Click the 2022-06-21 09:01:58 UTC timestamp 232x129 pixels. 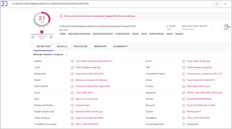click(195, 26)
